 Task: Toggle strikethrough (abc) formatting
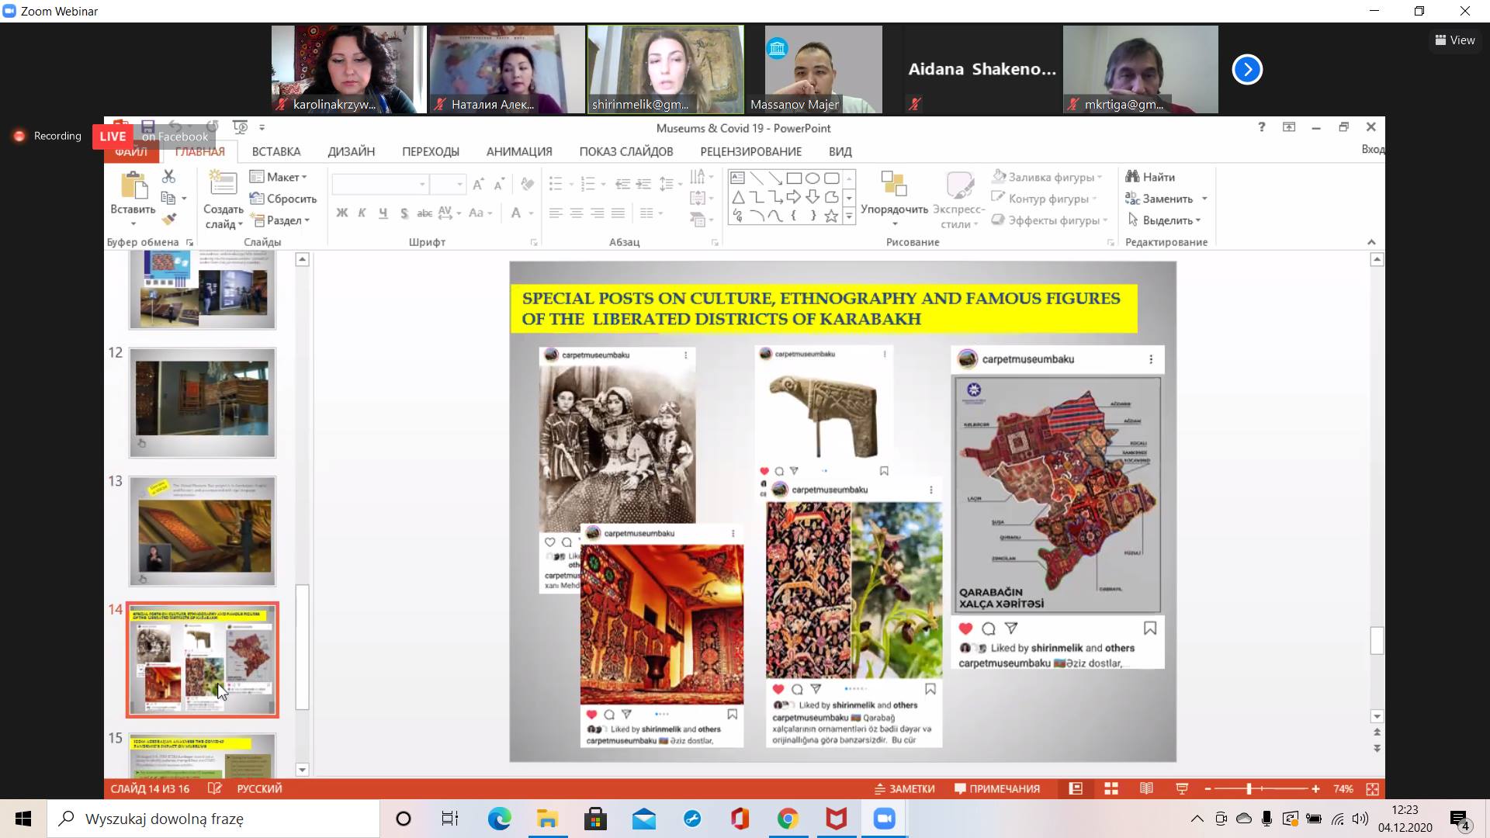[x=424, y=213]
